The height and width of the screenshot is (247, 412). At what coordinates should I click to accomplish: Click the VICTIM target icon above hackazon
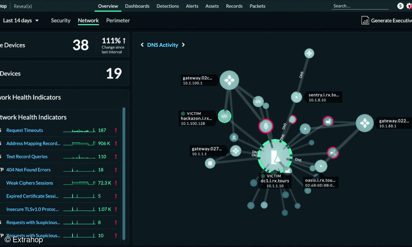(x=183, y=113)
